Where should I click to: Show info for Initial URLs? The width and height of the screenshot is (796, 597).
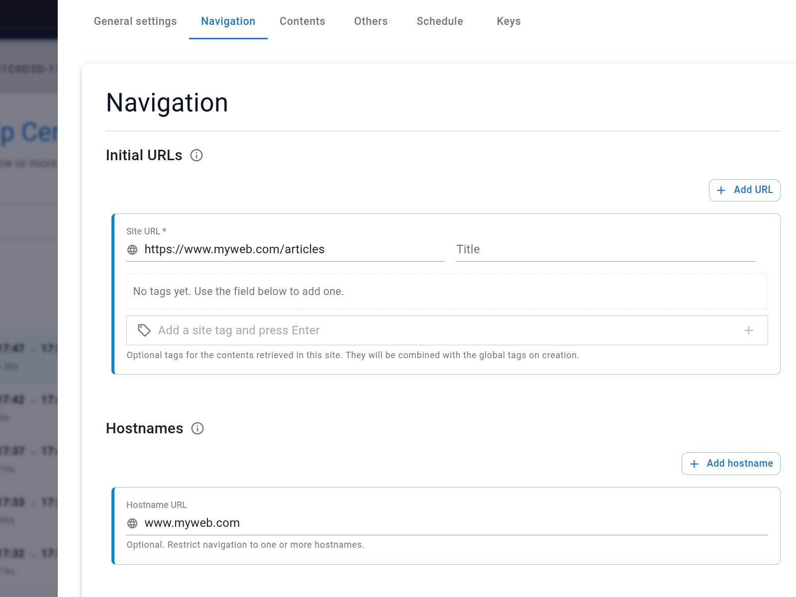pos(197,155)
